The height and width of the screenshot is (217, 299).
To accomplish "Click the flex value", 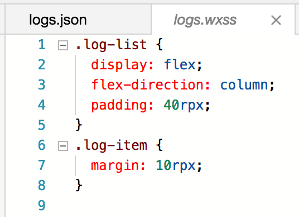I will pos(180,65).
